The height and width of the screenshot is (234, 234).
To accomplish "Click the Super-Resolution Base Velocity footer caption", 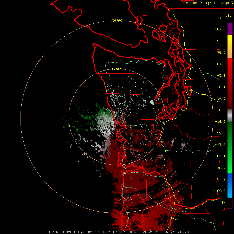I will click(118, 232).
